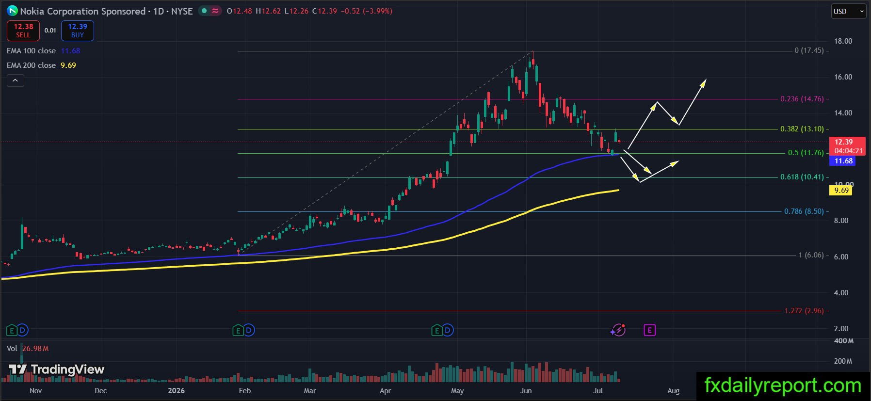Image resolution: width=871 pixels, height=401 pixels.
Task: Open the February dividend 'D' marker
Action: pos(249,331)
